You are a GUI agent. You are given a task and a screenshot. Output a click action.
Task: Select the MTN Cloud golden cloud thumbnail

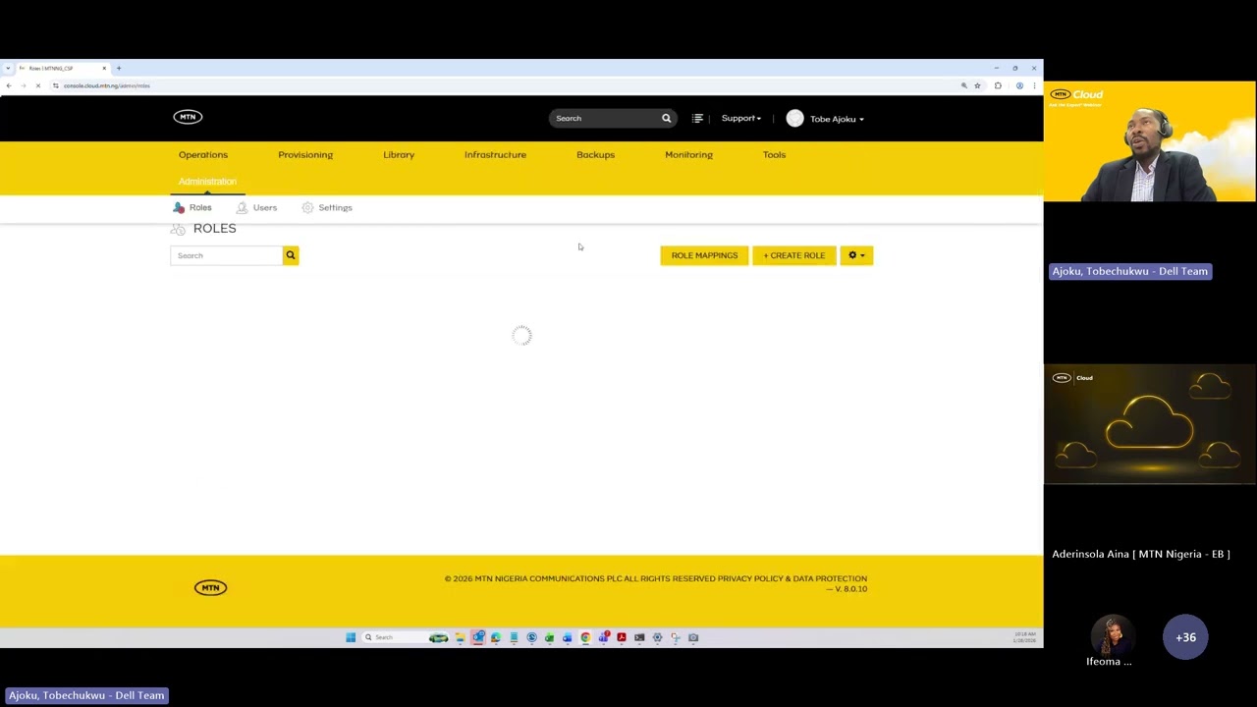pyautogui.click(x=1149, y=424)
